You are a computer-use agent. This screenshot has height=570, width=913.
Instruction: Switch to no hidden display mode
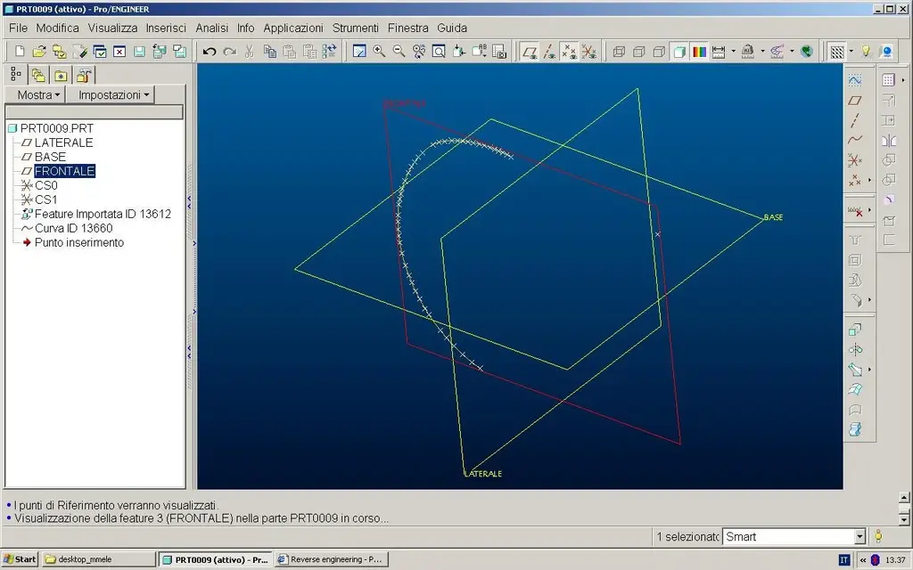(659, 51)
